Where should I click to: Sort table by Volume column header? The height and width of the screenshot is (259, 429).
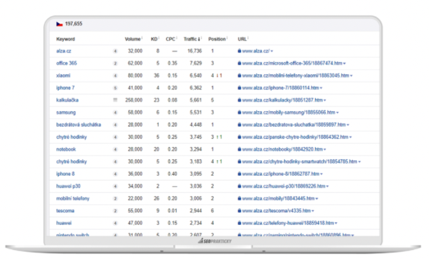point(133,39)
